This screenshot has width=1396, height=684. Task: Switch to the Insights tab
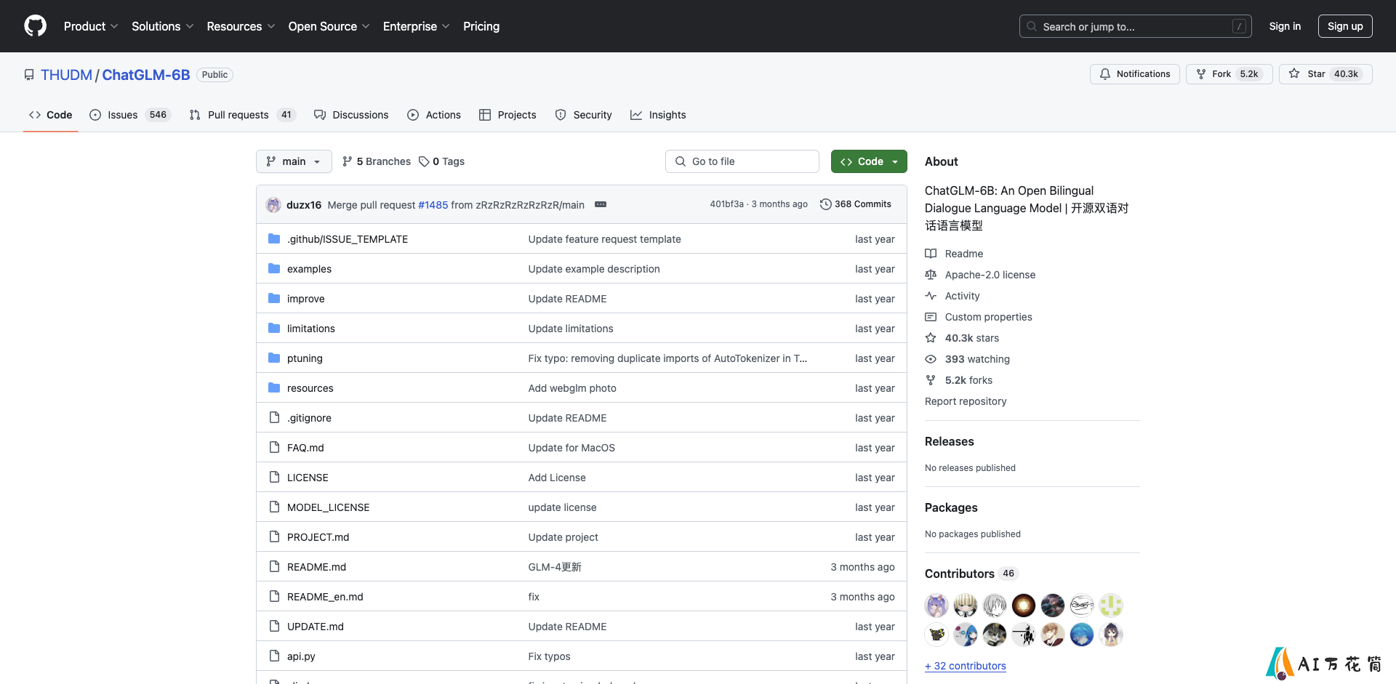[658, 115]
